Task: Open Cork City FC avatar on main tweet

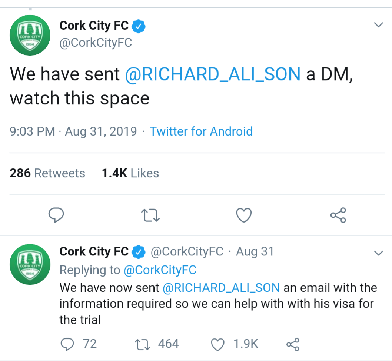Action: click(x=30, y=35)
